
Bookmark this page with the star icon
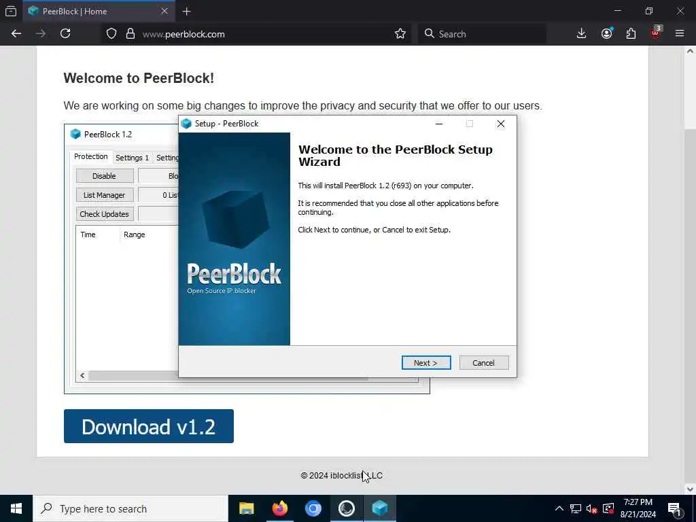click(400, 34)
